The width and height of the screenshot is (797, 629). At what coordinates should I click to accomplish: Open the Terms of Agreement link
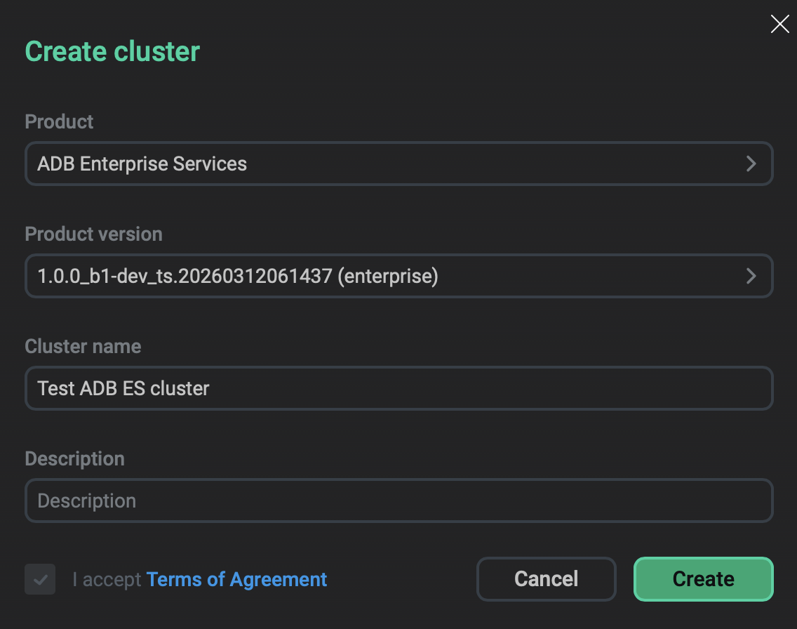coord(236,579)
